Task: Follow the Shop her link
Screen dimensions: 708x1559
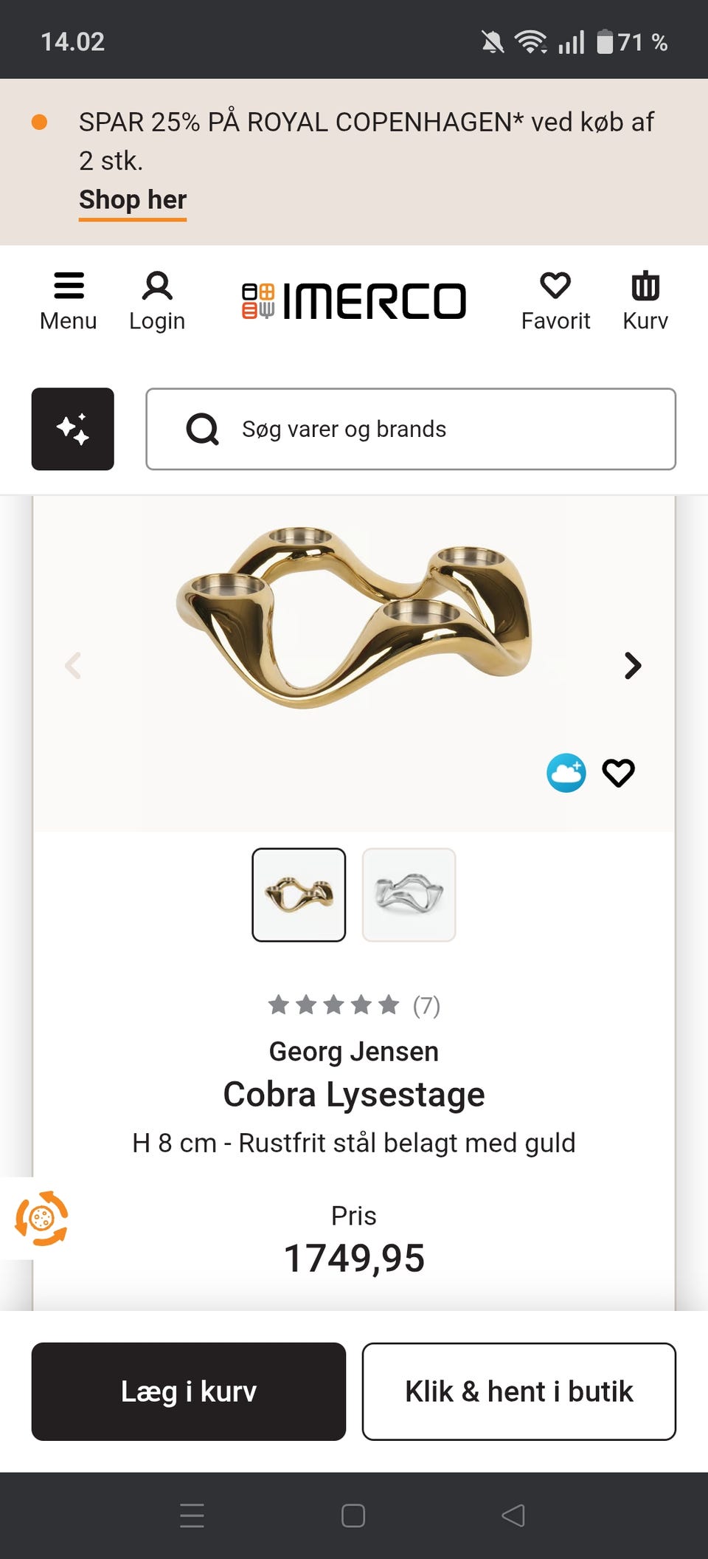Action: [x=133, y=200]
